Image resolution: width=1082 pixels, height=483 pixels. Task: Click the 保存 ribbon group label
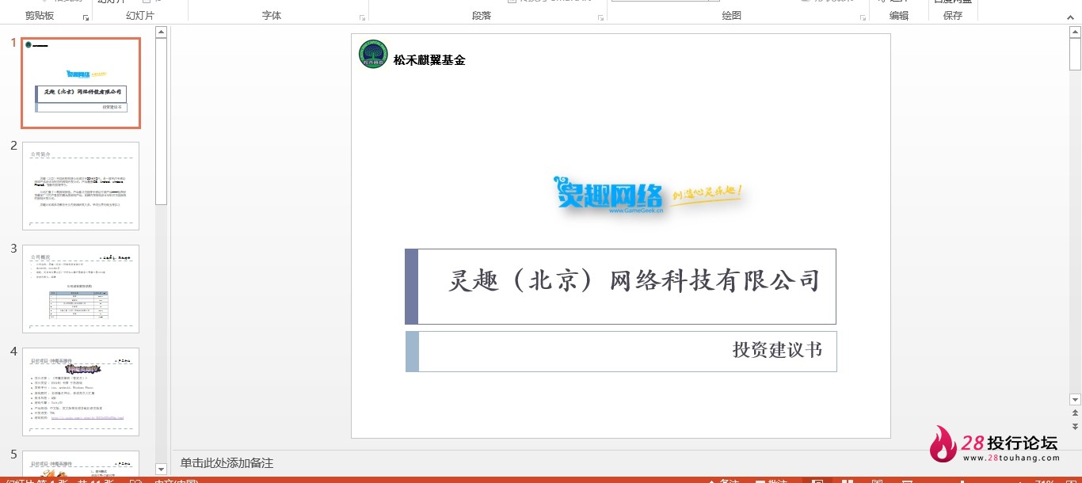953,16
